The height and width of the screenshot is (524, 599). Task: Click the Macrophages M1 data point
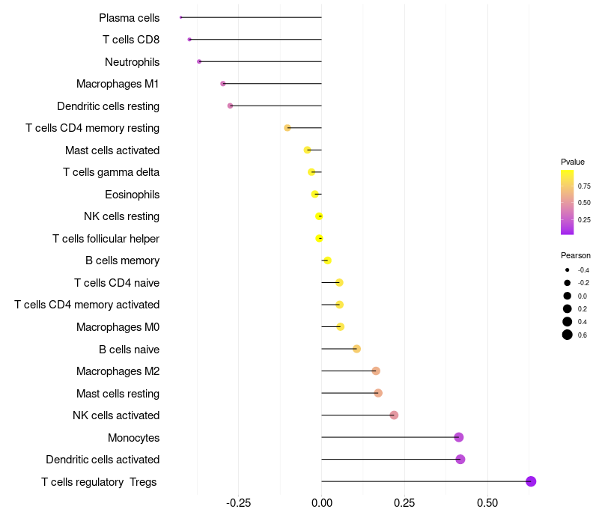[x=223, y=84]
